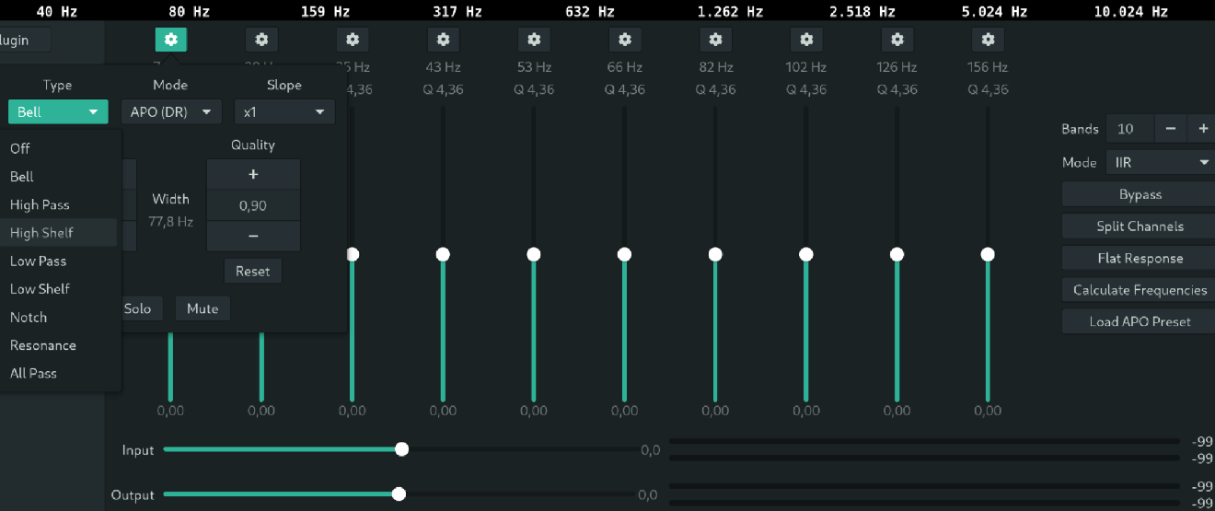Increase number of bands with plus
This screenshot has width=1215, height=511.
1202,129
